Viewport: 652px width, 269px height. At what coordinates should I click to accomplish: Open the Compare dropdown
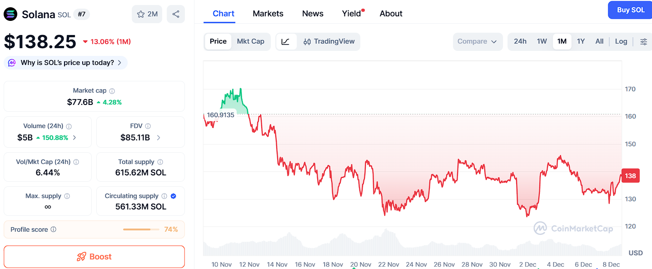478,41
